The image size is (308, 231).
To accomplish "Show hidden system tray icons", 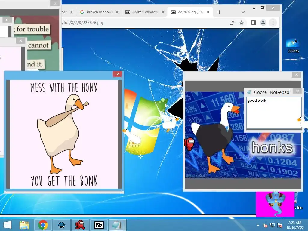I will [x=258, y=225].
